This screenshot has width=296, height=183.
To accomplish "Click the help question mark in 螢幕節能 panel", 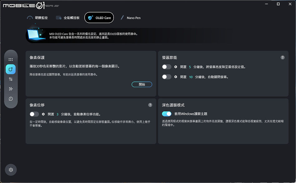I will pyautogui.click(x=283, y=57).
